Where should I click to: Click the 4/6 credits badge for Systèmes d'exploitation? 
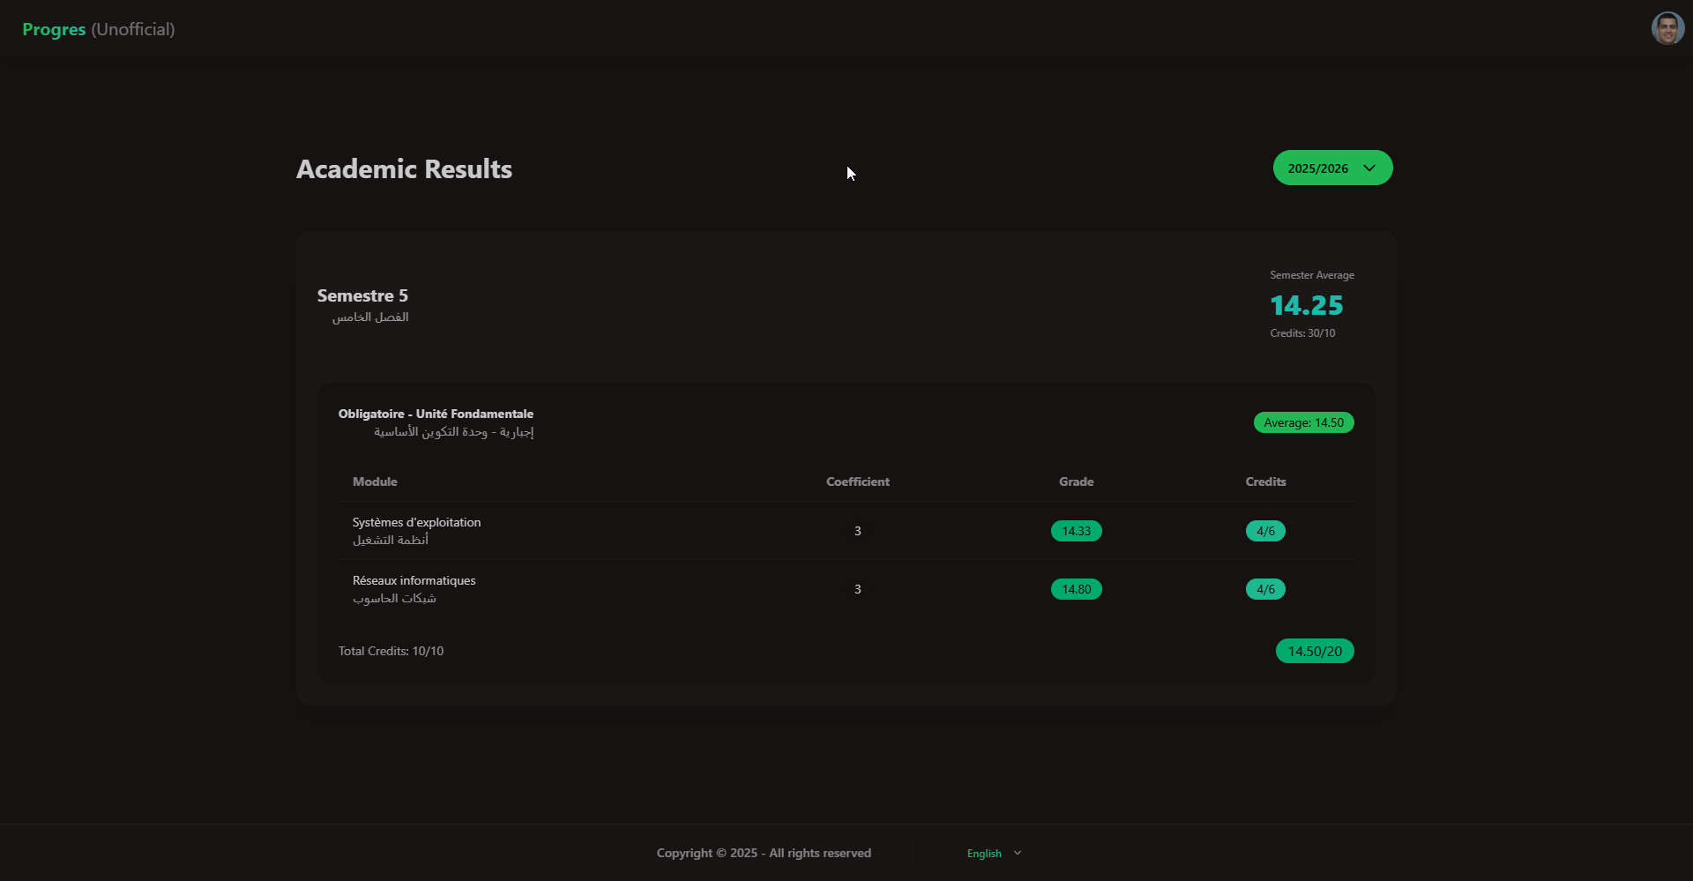coord(1264,531)
